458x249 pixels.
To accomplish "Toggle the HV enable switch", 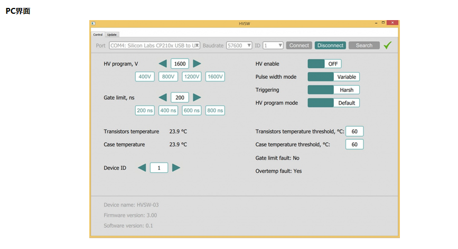I will (x=324, y=63).
